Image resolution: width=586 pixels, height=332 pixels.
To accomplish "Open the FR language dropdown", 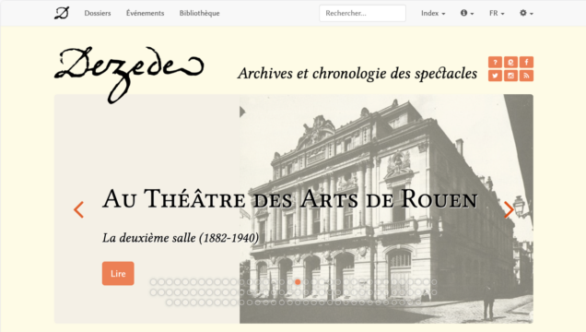I will [497, 13].
